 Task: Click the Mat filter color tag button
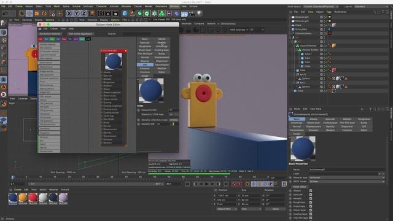[x=41, y=39]
